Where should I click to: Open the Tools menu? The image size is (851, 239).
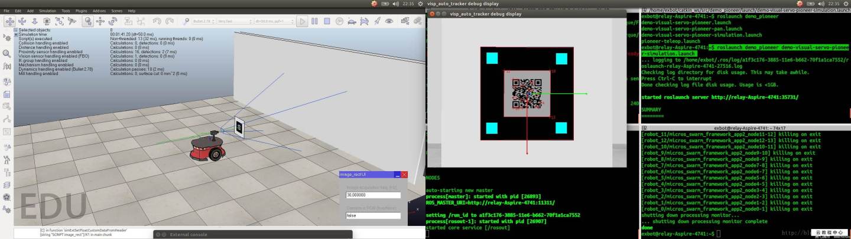click(66, 11)
